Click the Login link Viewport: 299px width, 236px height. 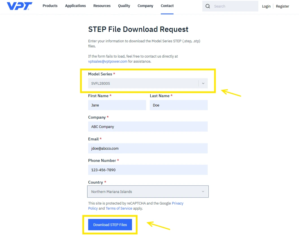(x=266, y=6)
